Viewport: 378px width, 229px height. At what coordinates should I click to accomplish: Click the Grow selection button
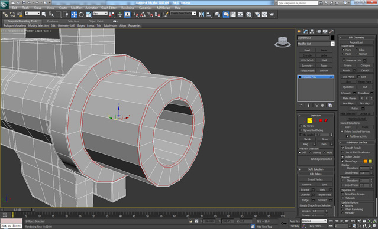[x=325, y=139]
